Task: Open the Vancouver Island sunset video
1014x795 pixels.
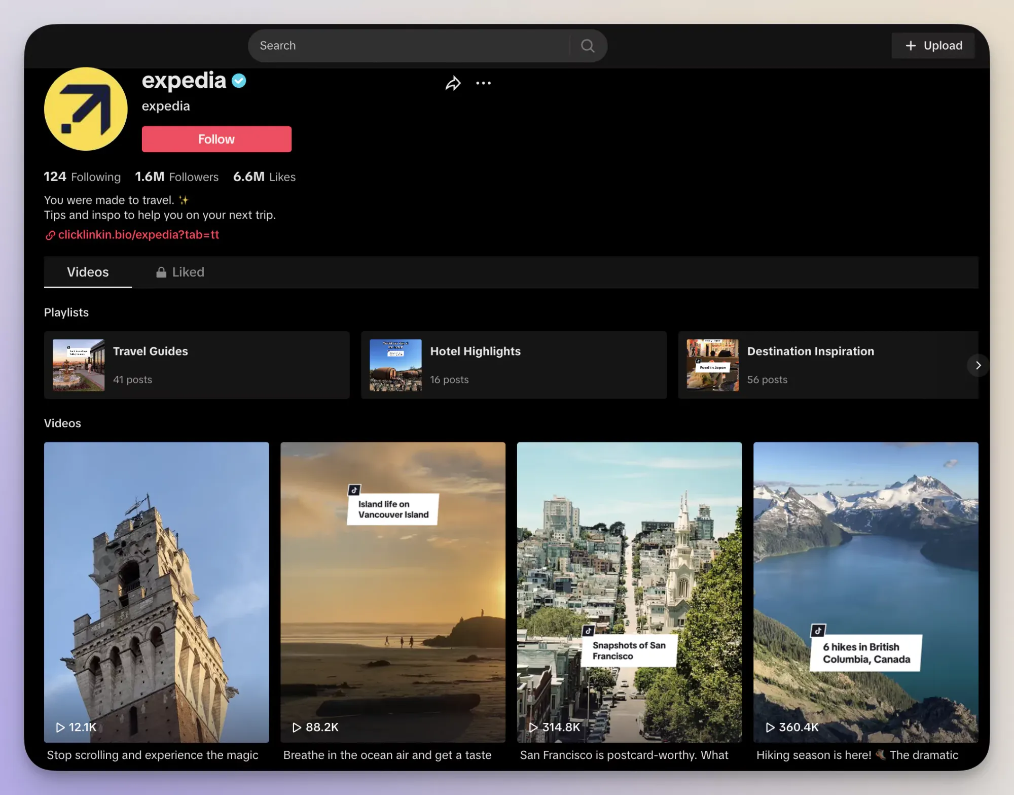Action: tap(393, 592)
